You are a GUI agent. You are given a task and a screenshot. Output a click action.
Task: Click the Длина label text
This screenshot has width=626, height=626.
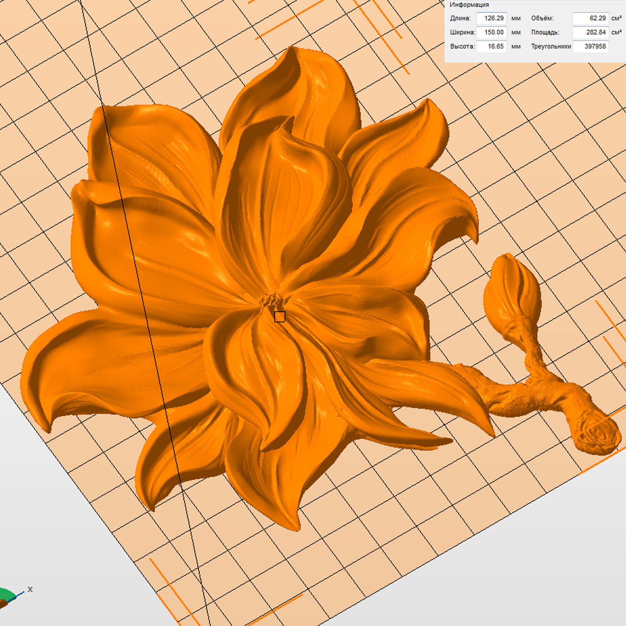460,18
